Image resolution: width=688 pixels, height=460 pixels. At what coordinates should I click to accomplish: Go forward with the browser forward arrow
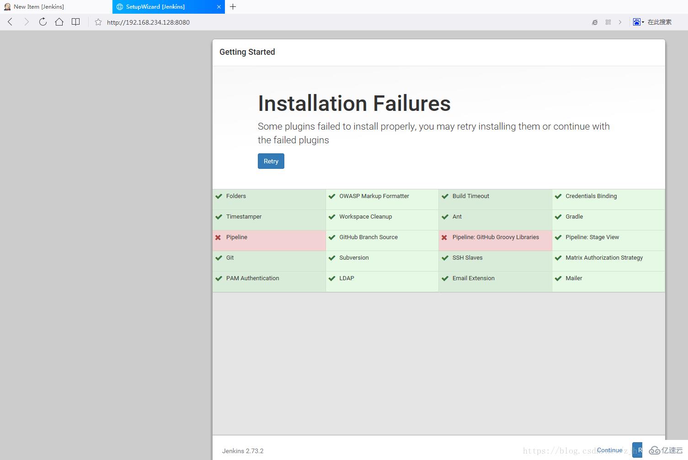point(27,22)
